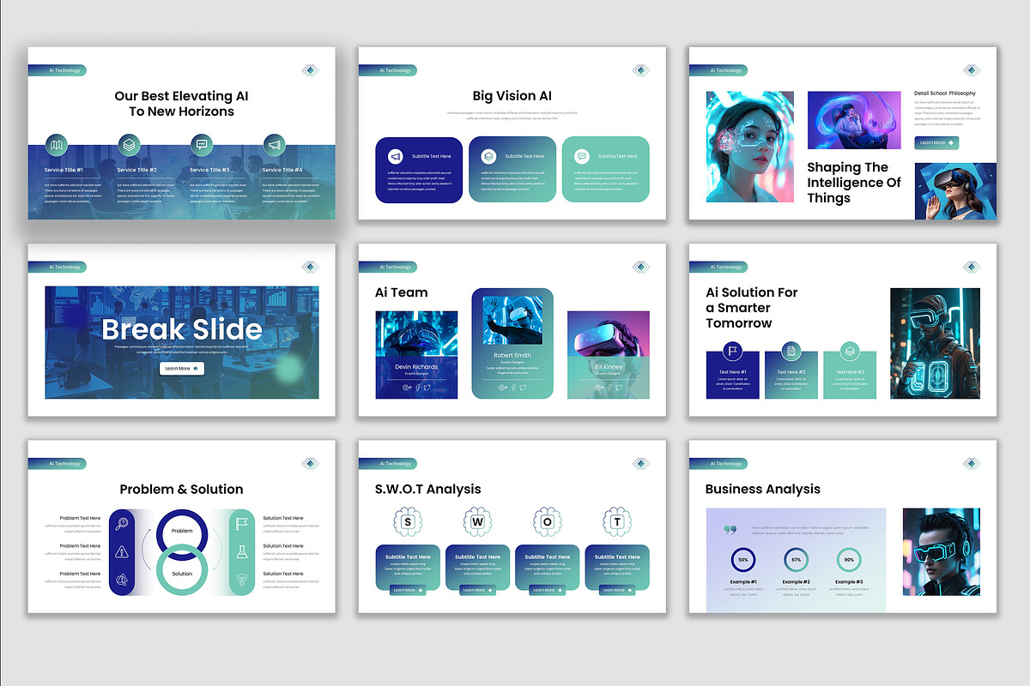1030x686 pixels.
Task: Click the map icon above Service Title #1
Action: (x=56, y=145)
